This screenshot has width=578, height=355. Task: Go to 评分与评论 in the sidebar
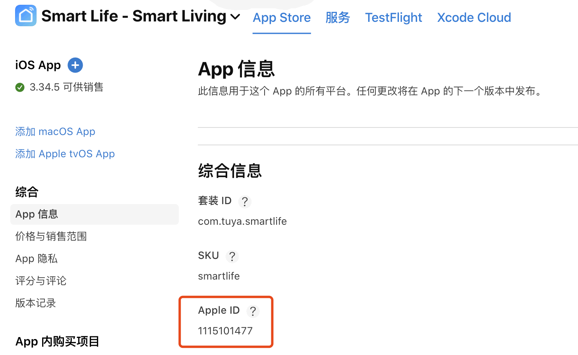[41, 281]
